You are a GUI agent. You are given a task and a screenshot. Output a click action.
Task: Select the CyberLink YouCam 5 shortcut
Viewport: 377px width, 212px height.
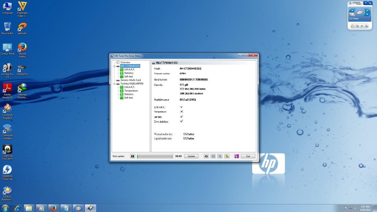[7, 152]
